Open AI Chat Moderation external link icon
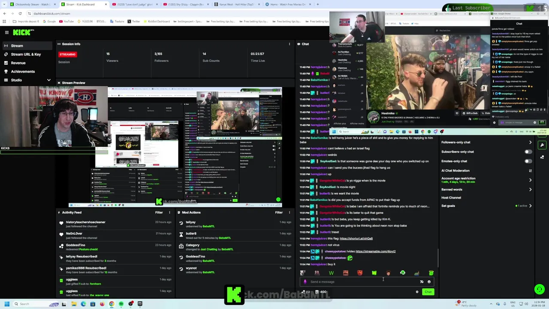The image size is (549, 309). coord(530,171)
